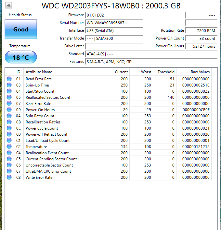Click the status orb for Spin Retry Count
This screenshot has height=230, width=221.
[x=9, y=116]
